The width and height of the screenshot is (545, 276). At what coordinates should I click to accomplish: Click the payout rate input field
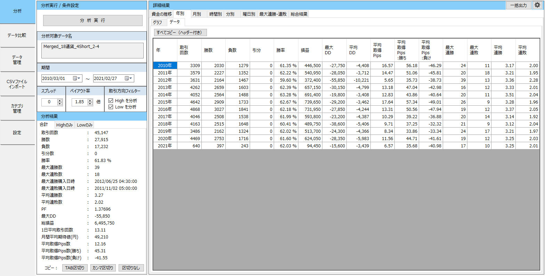point(80,102)
